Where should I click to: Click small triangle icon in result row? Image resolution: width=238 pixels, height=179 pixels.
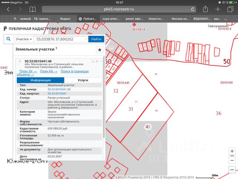pos(93,61)
